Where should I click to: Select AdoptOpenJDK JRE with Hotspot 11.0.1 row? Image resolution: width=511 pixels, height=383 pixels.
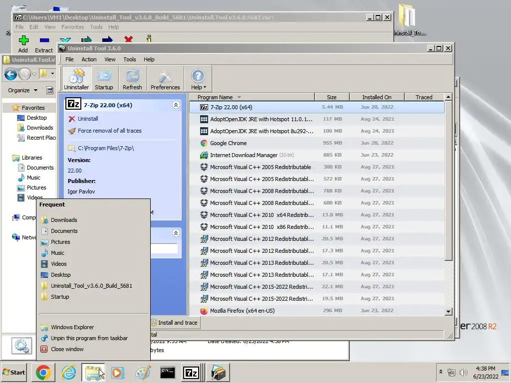pos(316,119)
